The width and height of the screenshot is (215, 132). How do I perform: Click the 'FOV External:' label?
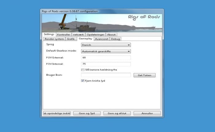pos(55,57)
